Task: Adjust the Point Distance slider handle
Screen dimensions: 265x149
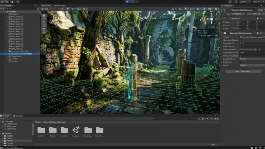Action: tap(255, 49)
